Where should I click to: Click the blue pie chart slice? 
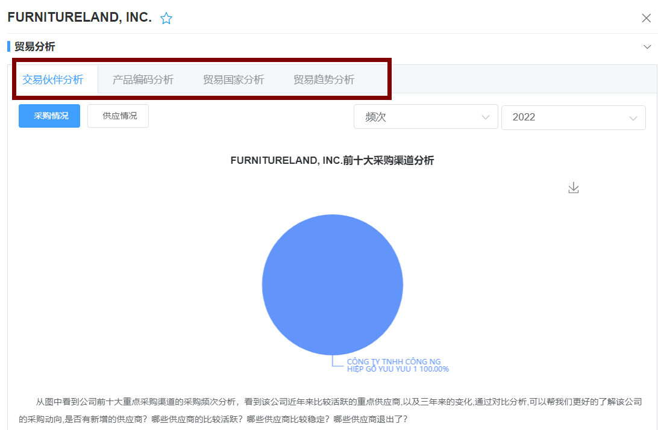tap(333, 284)
